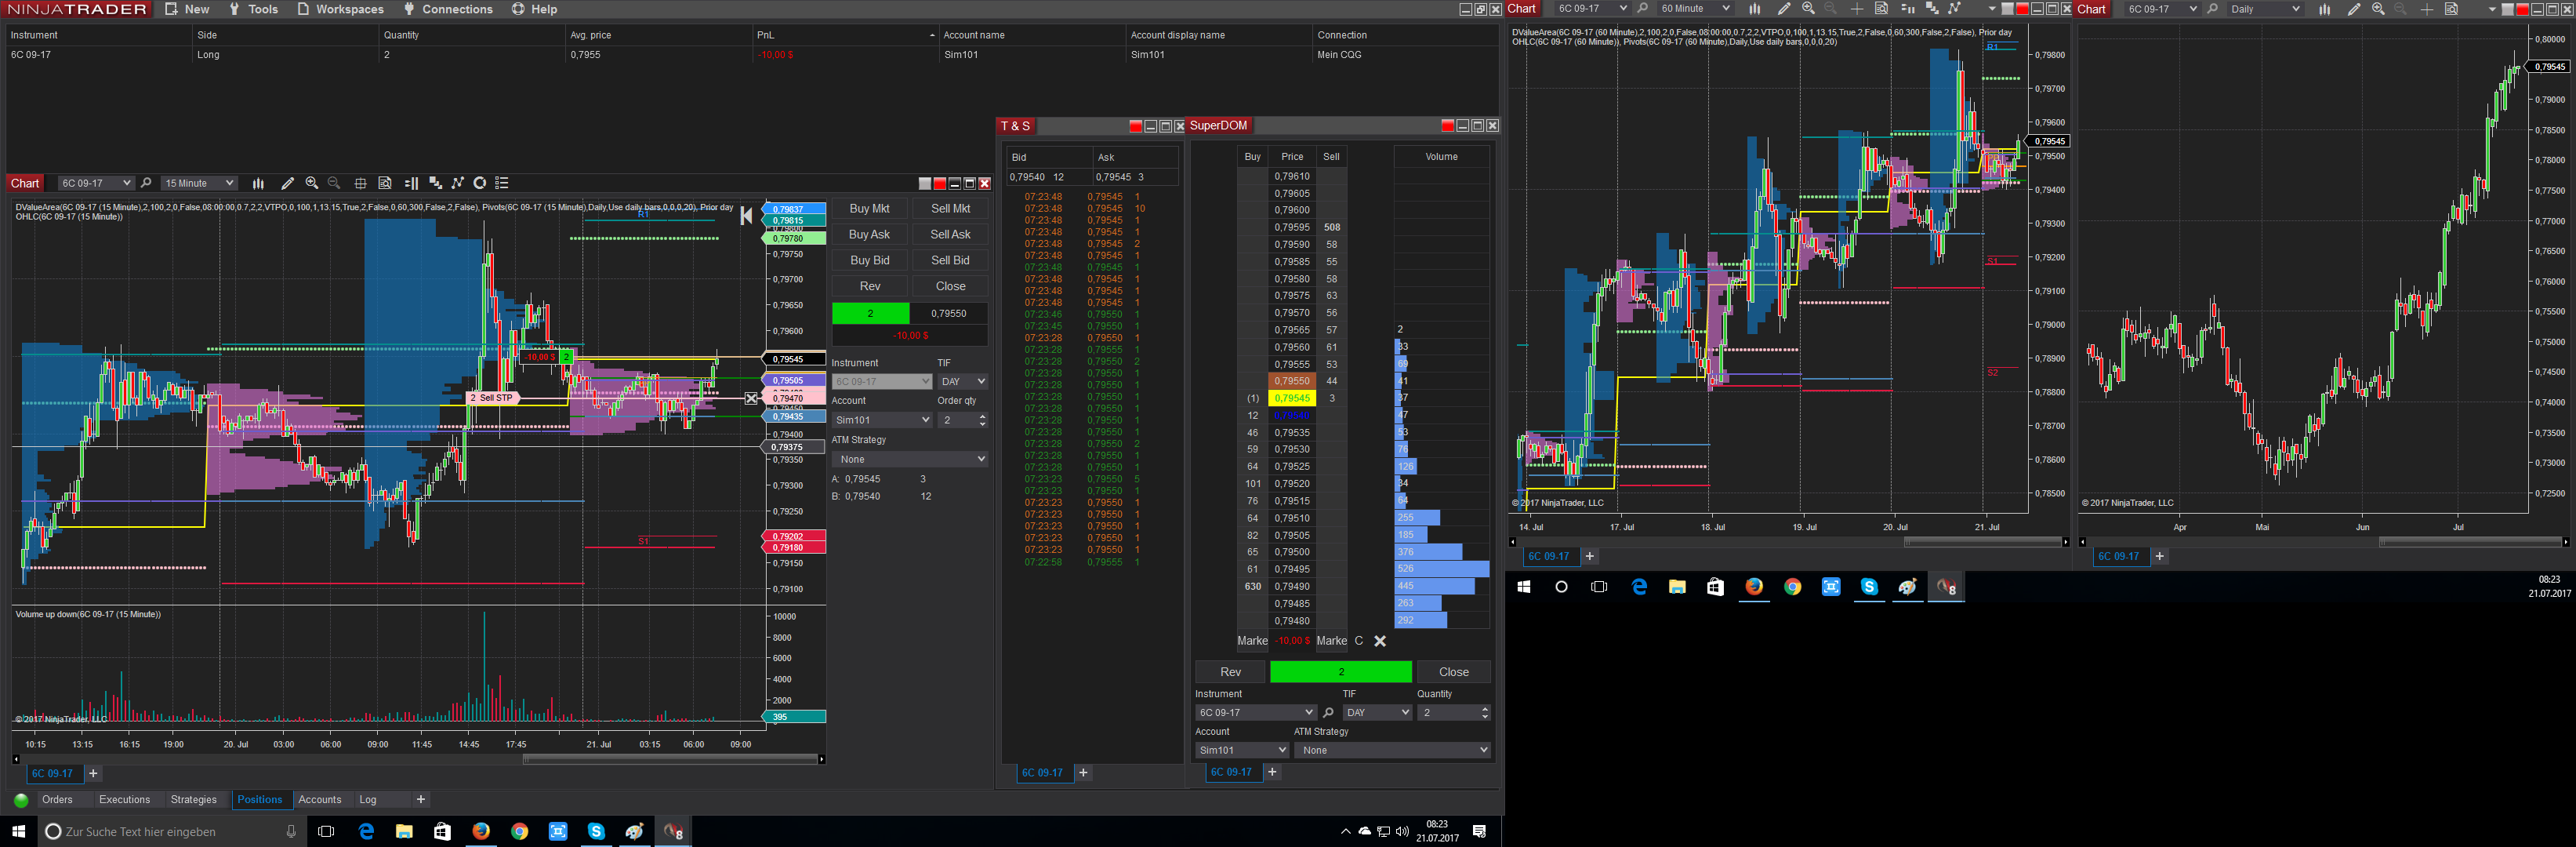Adjust Order qty stepper in Chart Trader
2576x847 pixels.
tap(982, 420)
